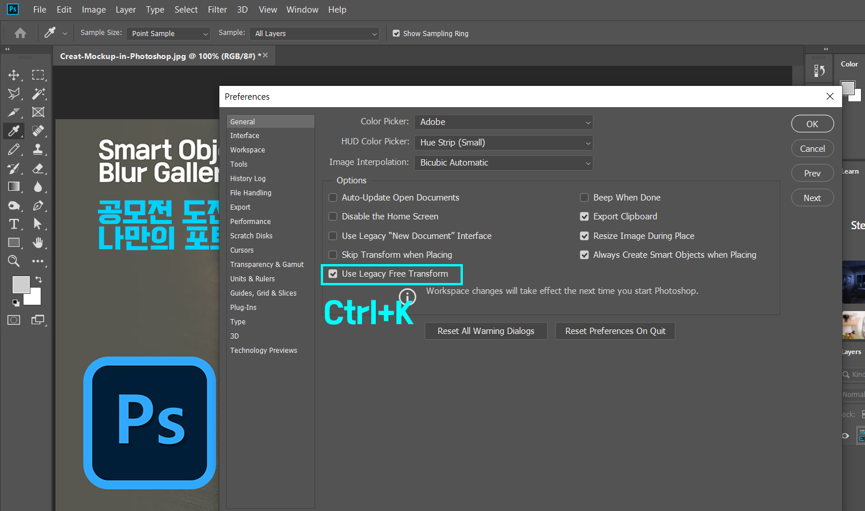
Task: Select the Rectangular Marquee tool
Action: 38,75
